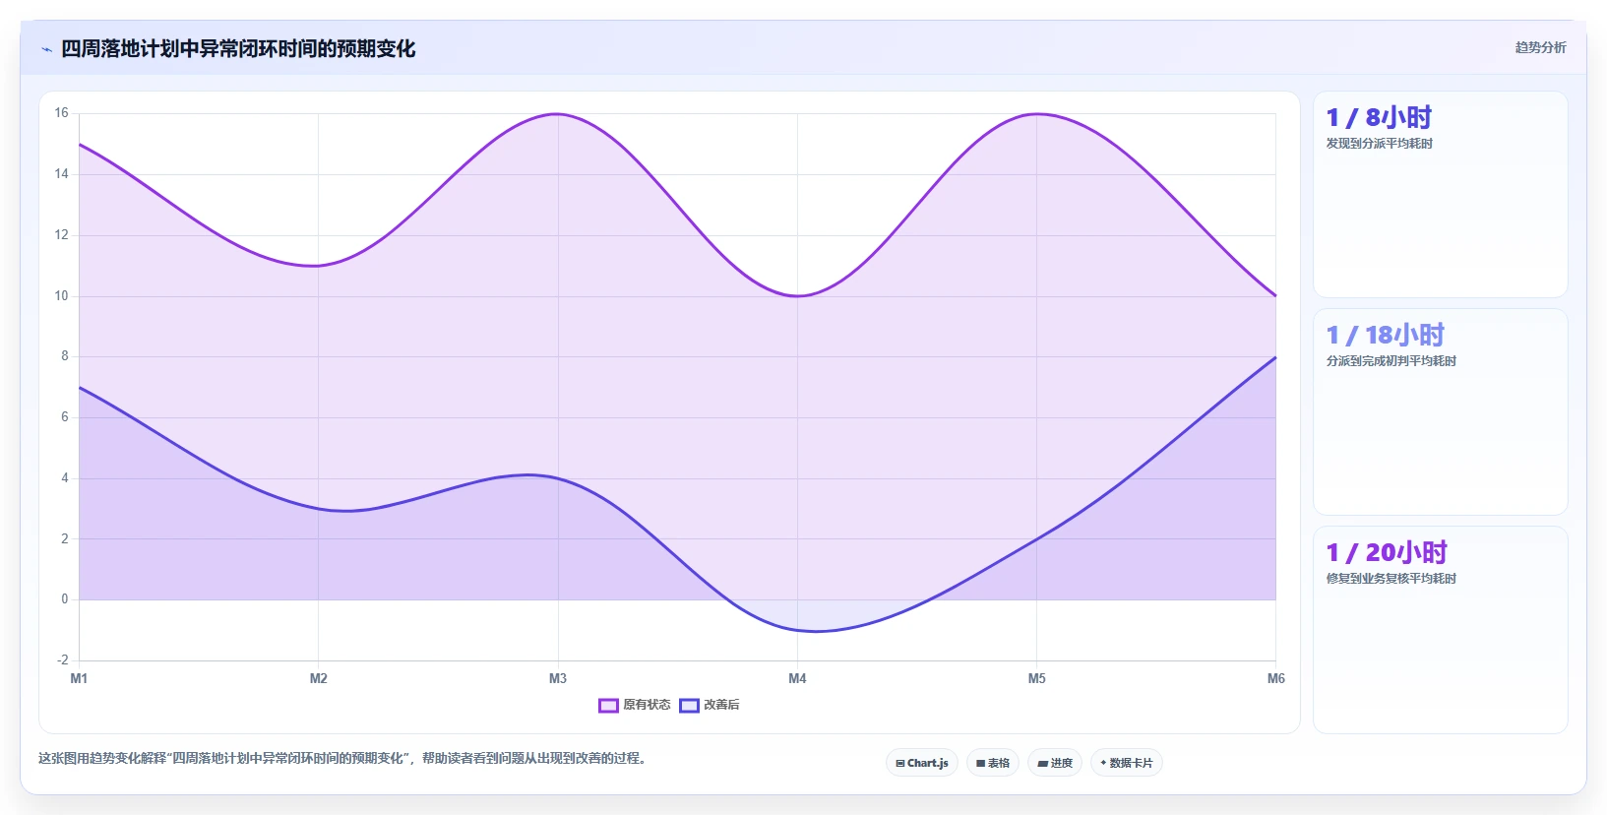The height and width of the screenshot is (815, 1607).
Task: Click the 发现到分派平均耗时 caption
Action: (1380, 144)
